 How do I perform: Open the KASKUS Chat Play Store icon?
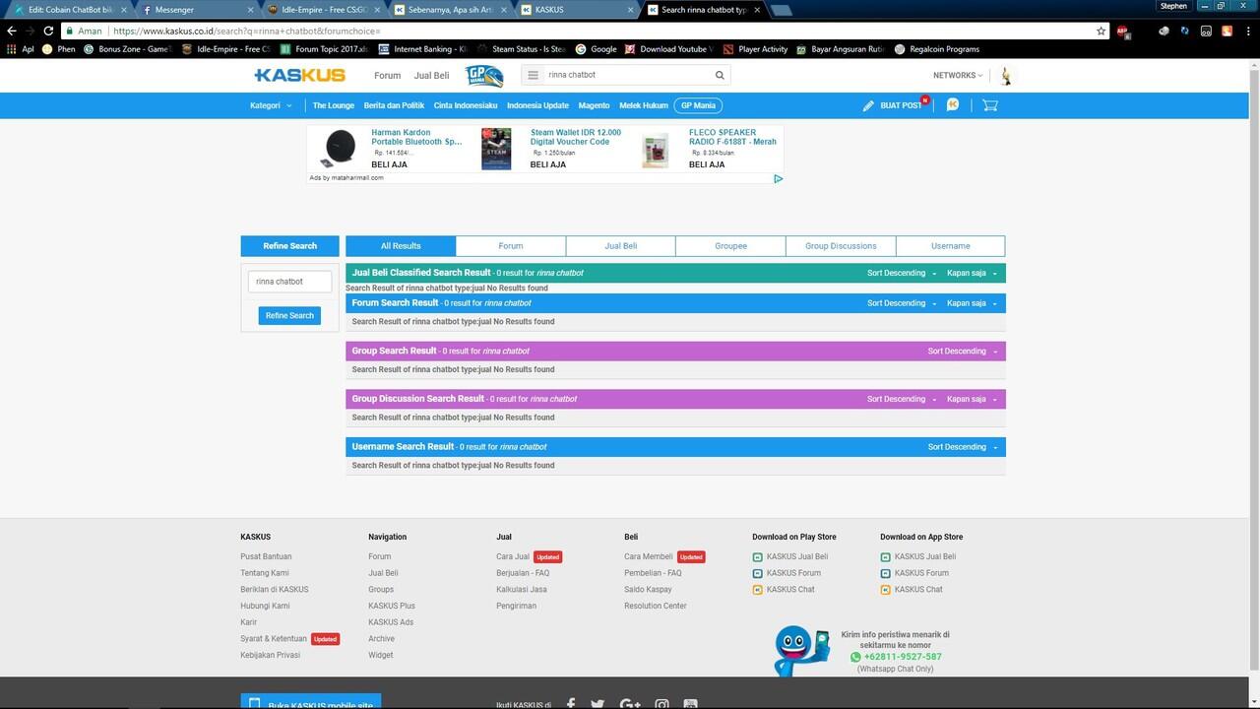[x=758, y=590]
